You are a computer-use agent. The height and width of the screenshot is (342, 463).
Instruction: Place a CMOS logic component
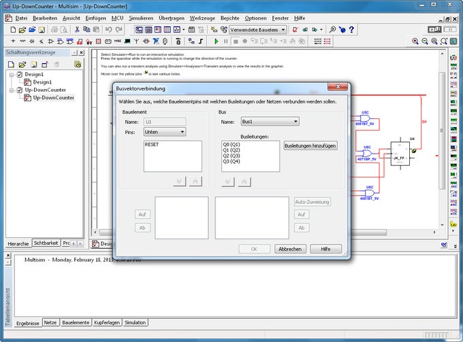[70, 41]
